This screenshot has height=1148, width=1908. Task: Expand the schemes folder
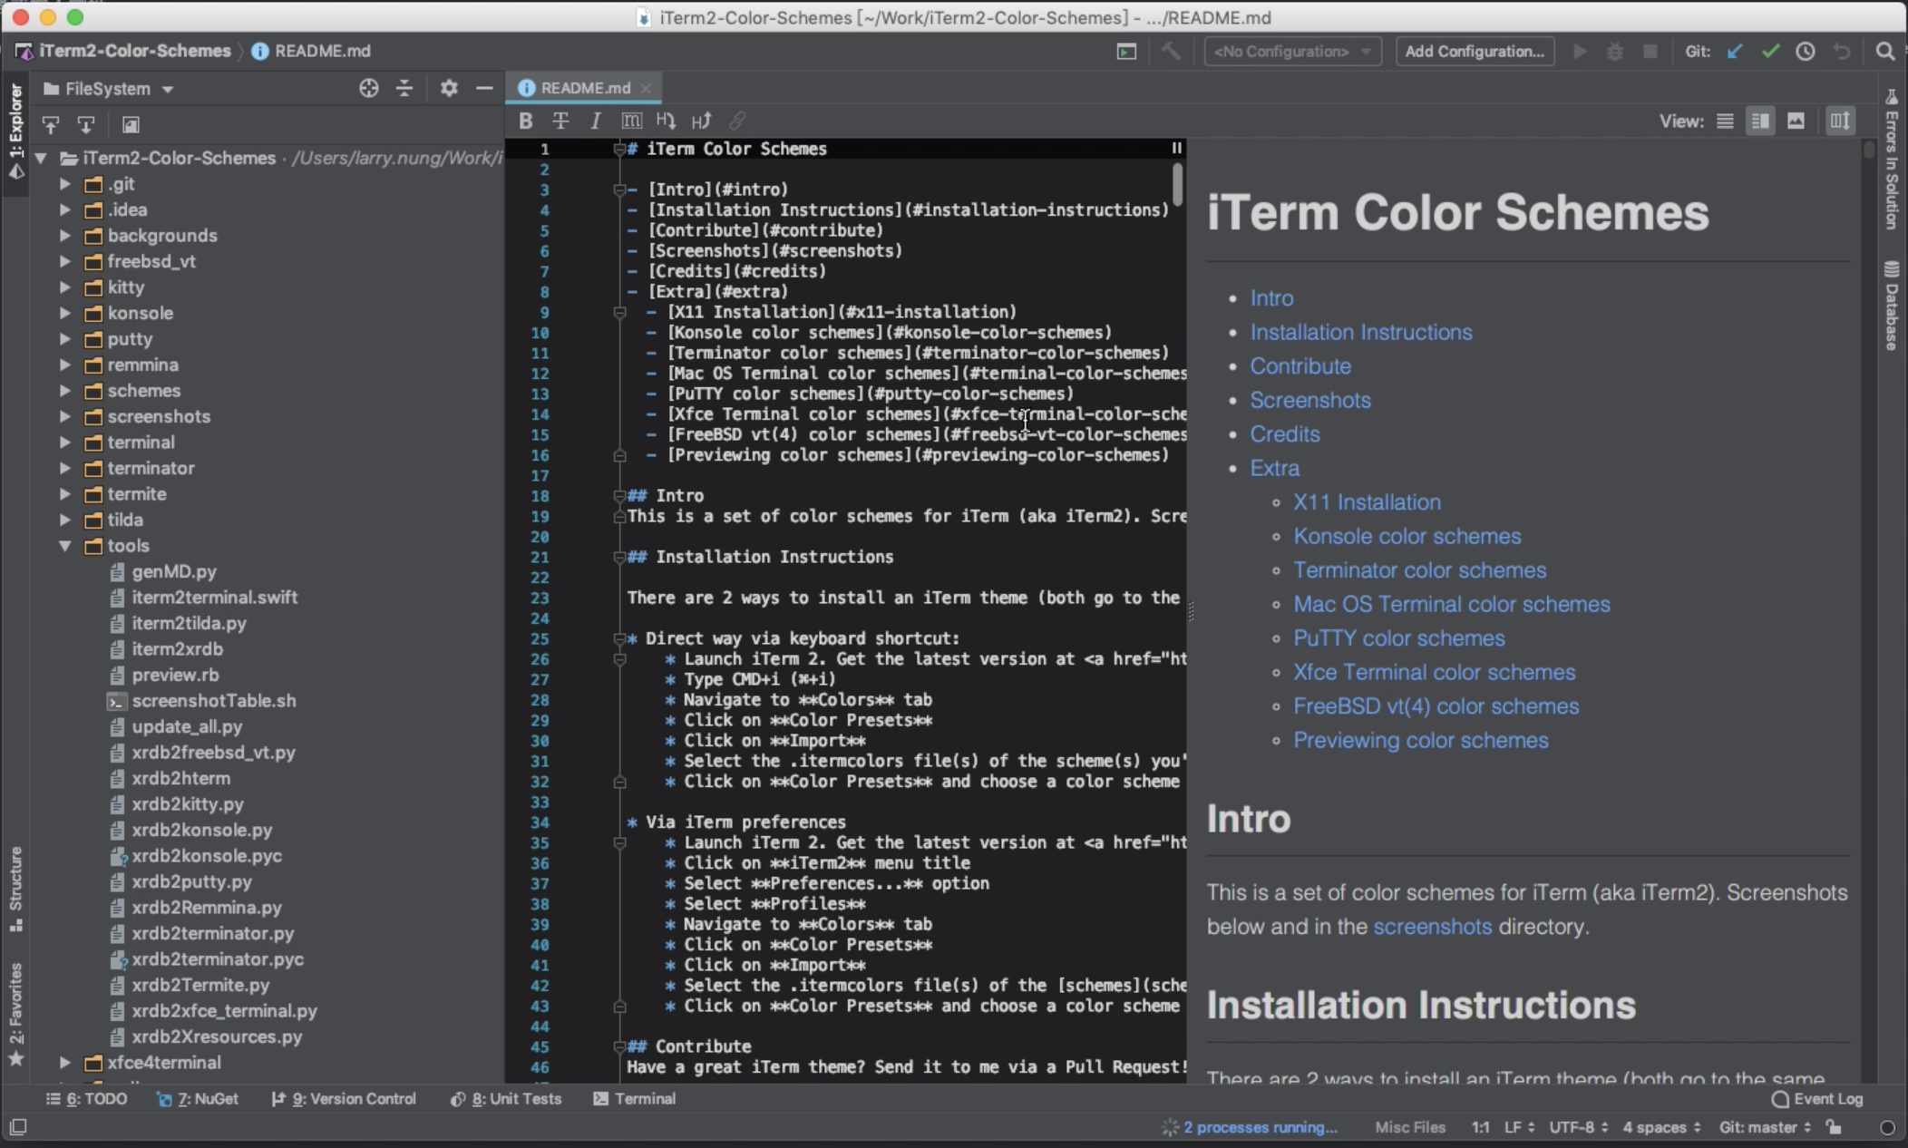(x=65, y=391)
